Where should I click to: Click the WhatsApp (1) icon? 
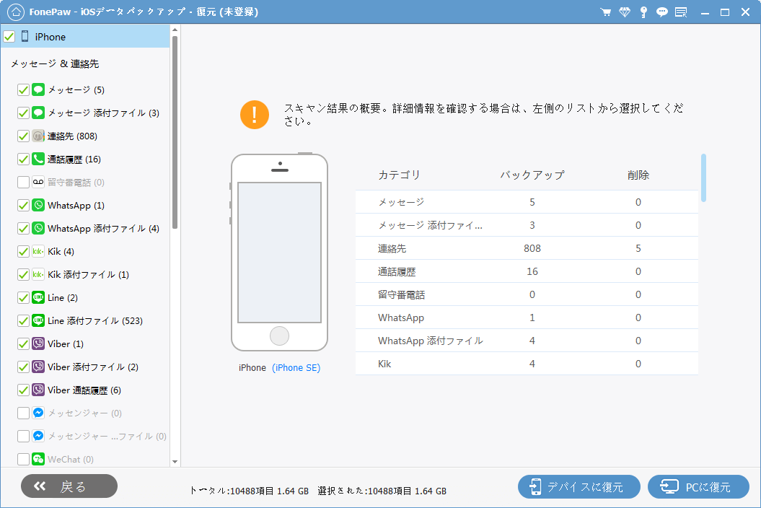pos(38,205)
